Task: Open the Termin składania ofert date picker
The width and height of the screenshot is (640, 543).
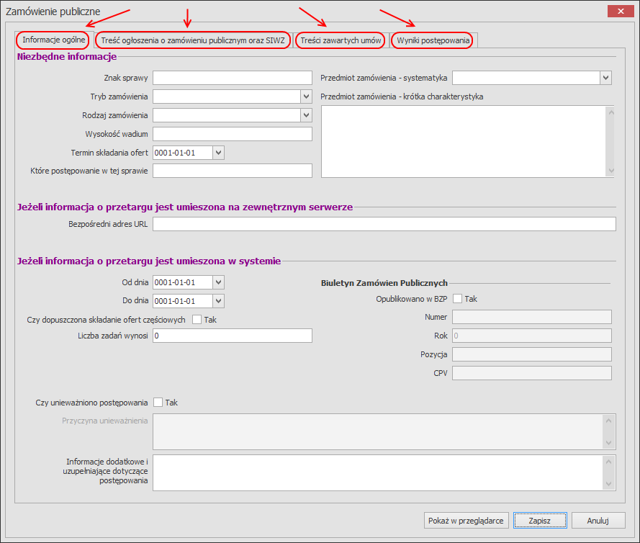Action: [218, 153]
